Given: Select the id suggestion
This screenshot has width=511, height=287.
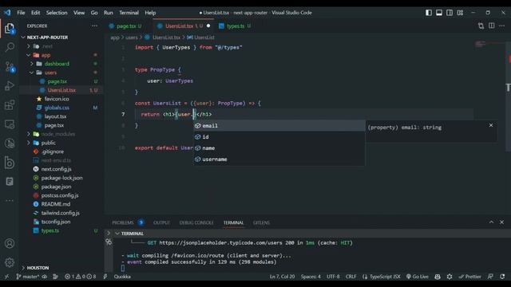Looking at the screenshot, I should [x=279, y=136].
